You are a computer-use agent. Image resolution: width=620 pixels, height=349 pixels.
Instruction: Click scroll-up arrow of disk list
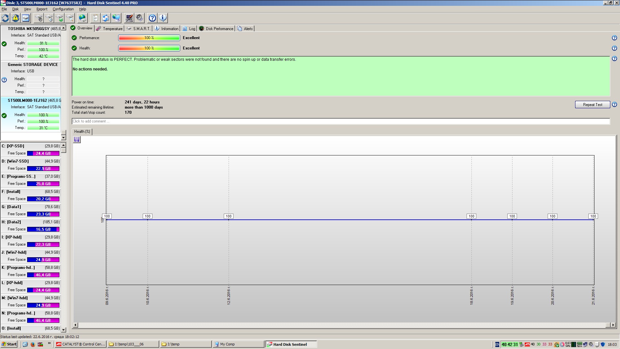[64, 28]
